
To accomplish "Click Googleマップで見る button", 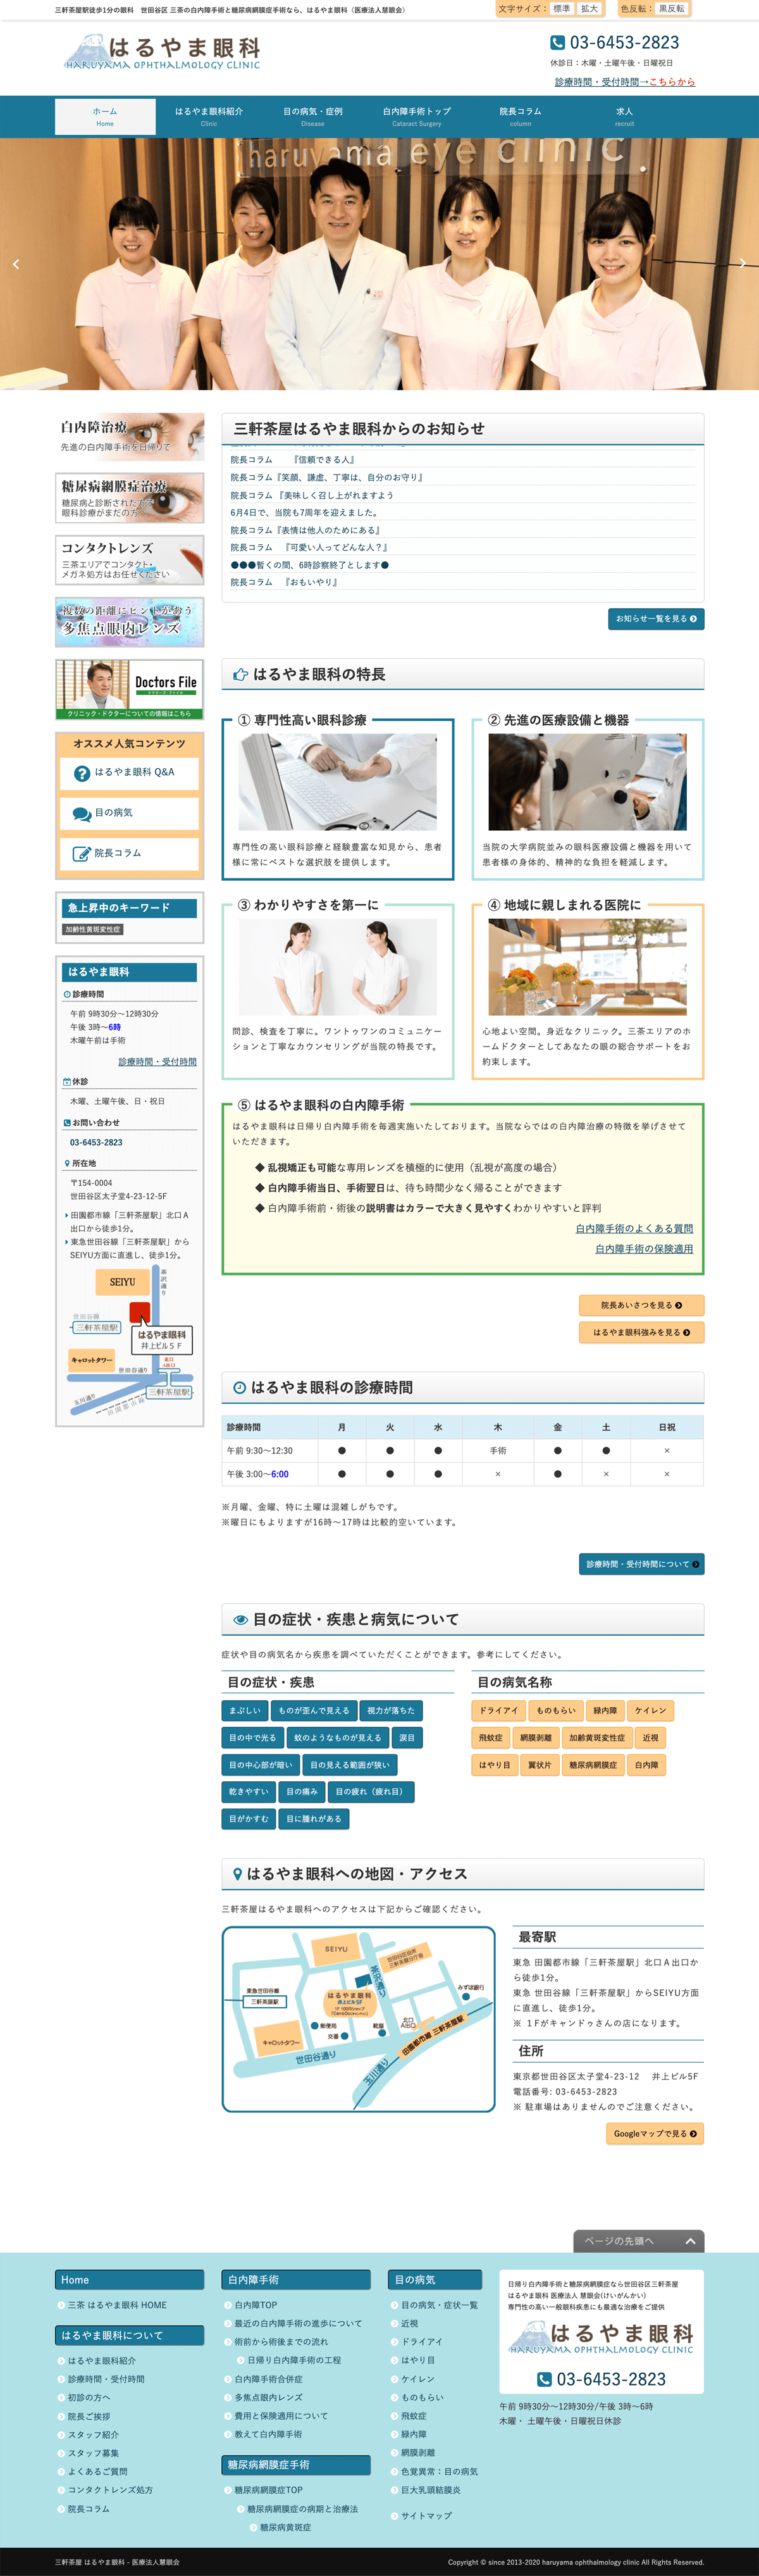I will [x=655, y=2133].
